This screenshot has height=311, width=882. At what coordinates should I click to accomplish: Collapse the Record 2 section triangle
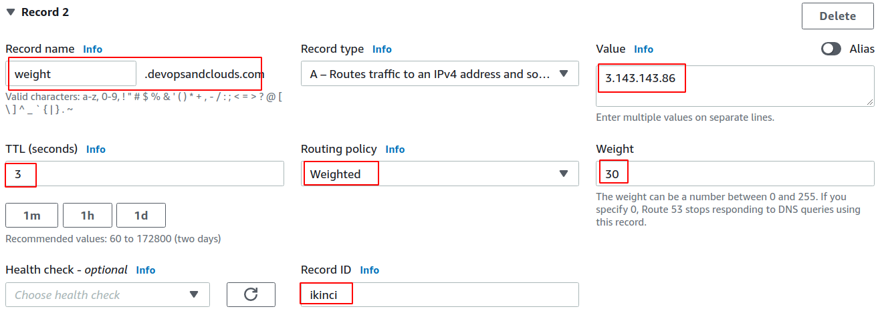[11, 12]
